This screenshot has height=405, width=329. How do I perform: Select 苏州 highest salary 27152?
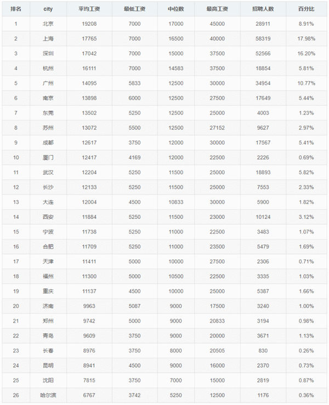pos(217,128)
